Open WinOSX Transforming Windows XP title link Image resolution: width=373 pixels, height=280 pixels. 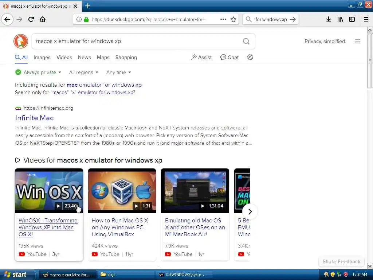[x=48, y=227]
